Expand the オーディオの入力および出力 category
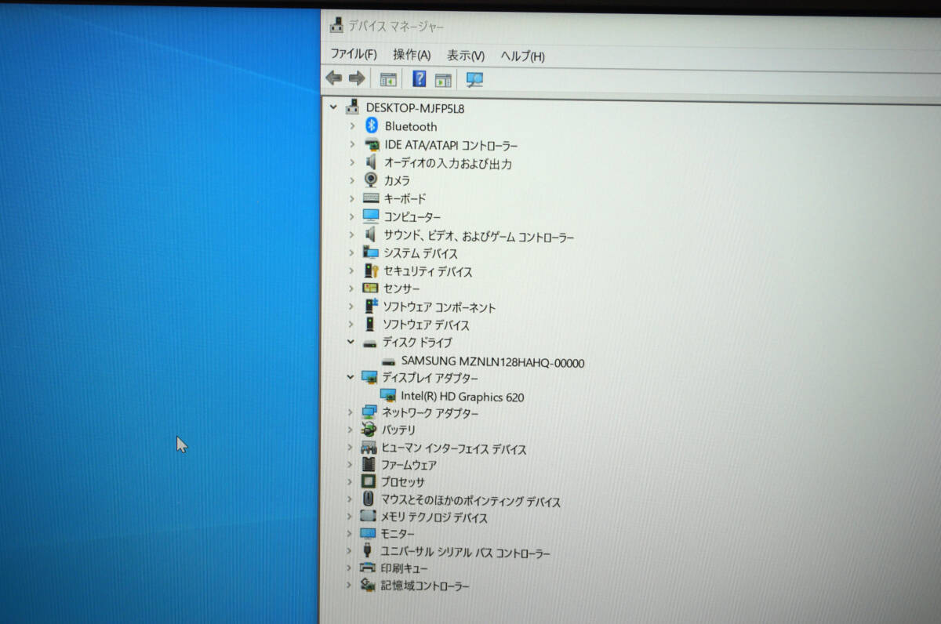 point(352,162)
